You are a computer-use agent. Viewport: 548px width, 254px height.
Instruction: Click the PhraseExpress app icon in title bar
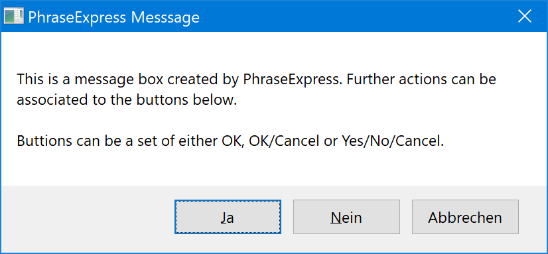tap(14, 17)
